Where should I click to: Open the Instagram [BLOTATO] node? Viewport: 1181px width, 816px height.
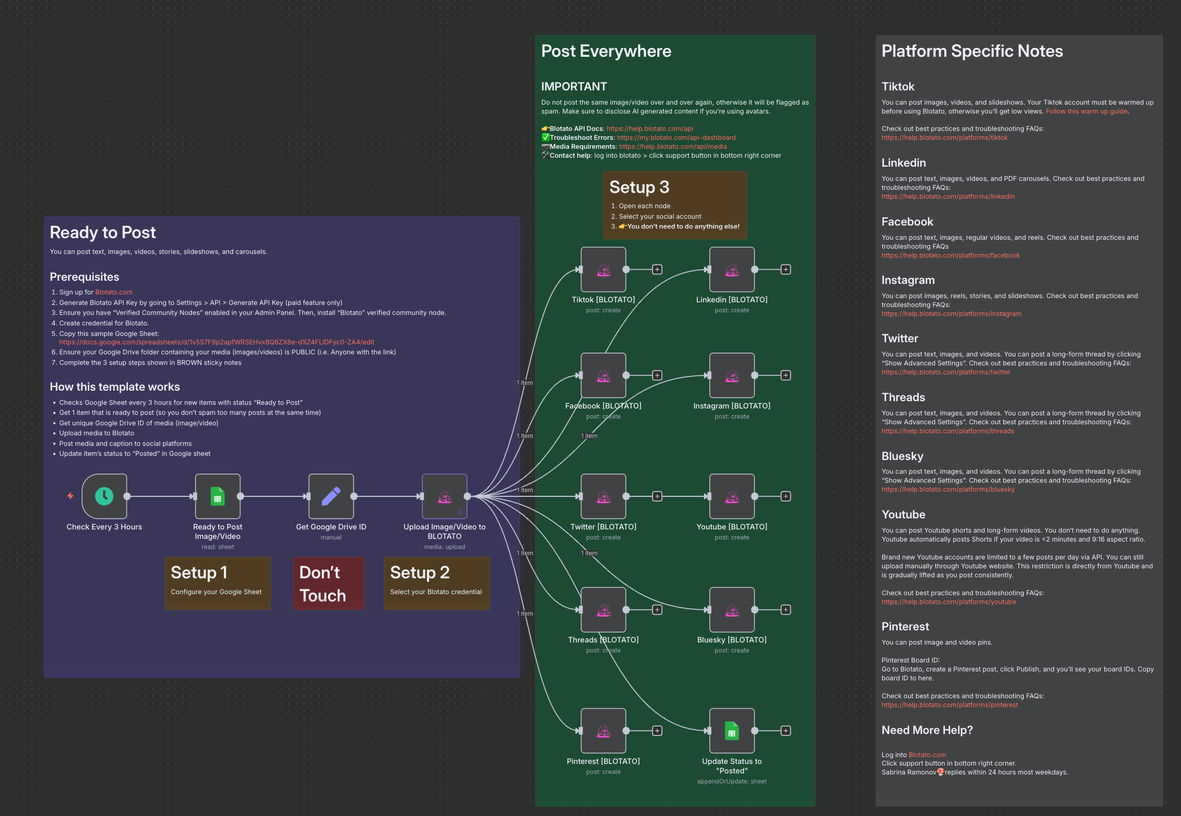pyautogui.click(x=731, y=375)
